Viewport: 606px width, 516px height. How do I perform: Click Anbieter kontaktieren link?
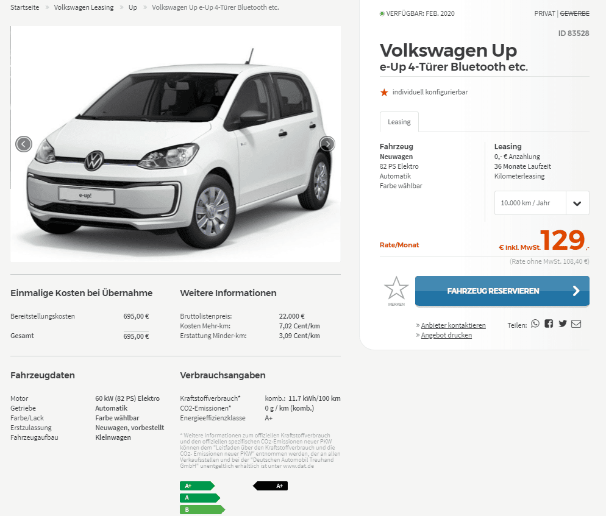[454, 325]
